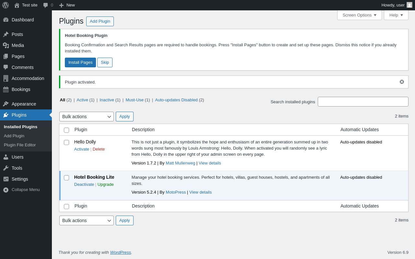
Task: Click the Accommodation building icon
Action: (x=6, y=78)
